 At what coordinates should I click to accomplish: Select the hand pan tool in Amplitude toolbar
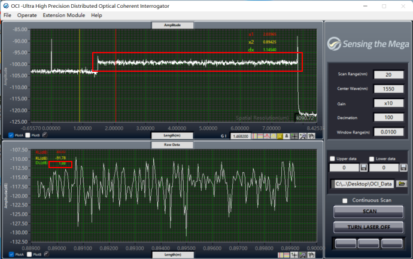click(311, 136)
